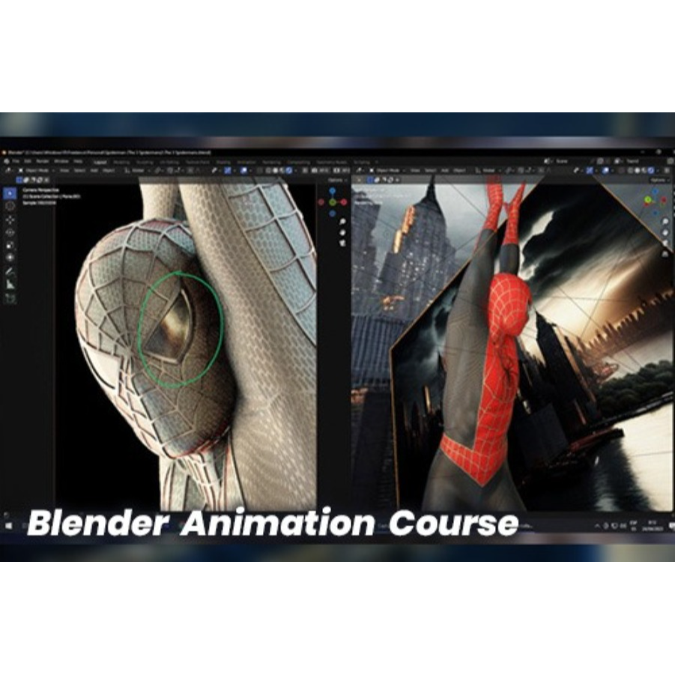
Task: Open Add menu in left viewport header
Action: click(x=94, y=171)
